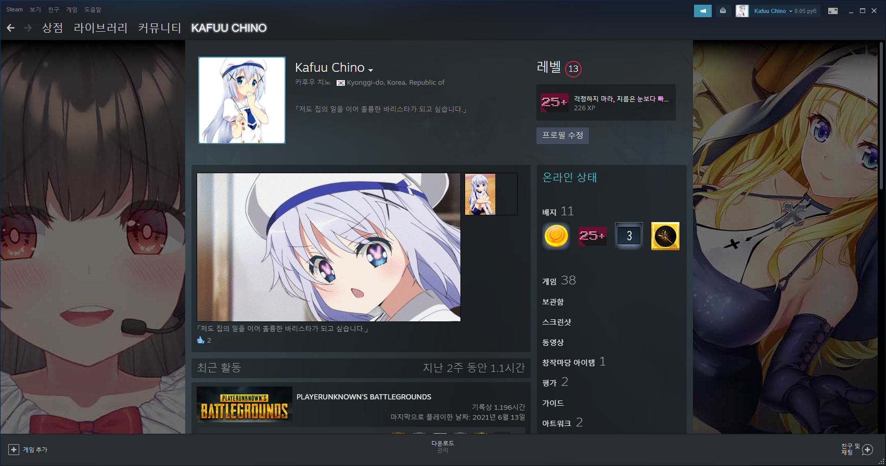The height and width of the screenshot is (466, 886).
Task: Click the 온라인 상태 heading
Action: tap(569, 177)
